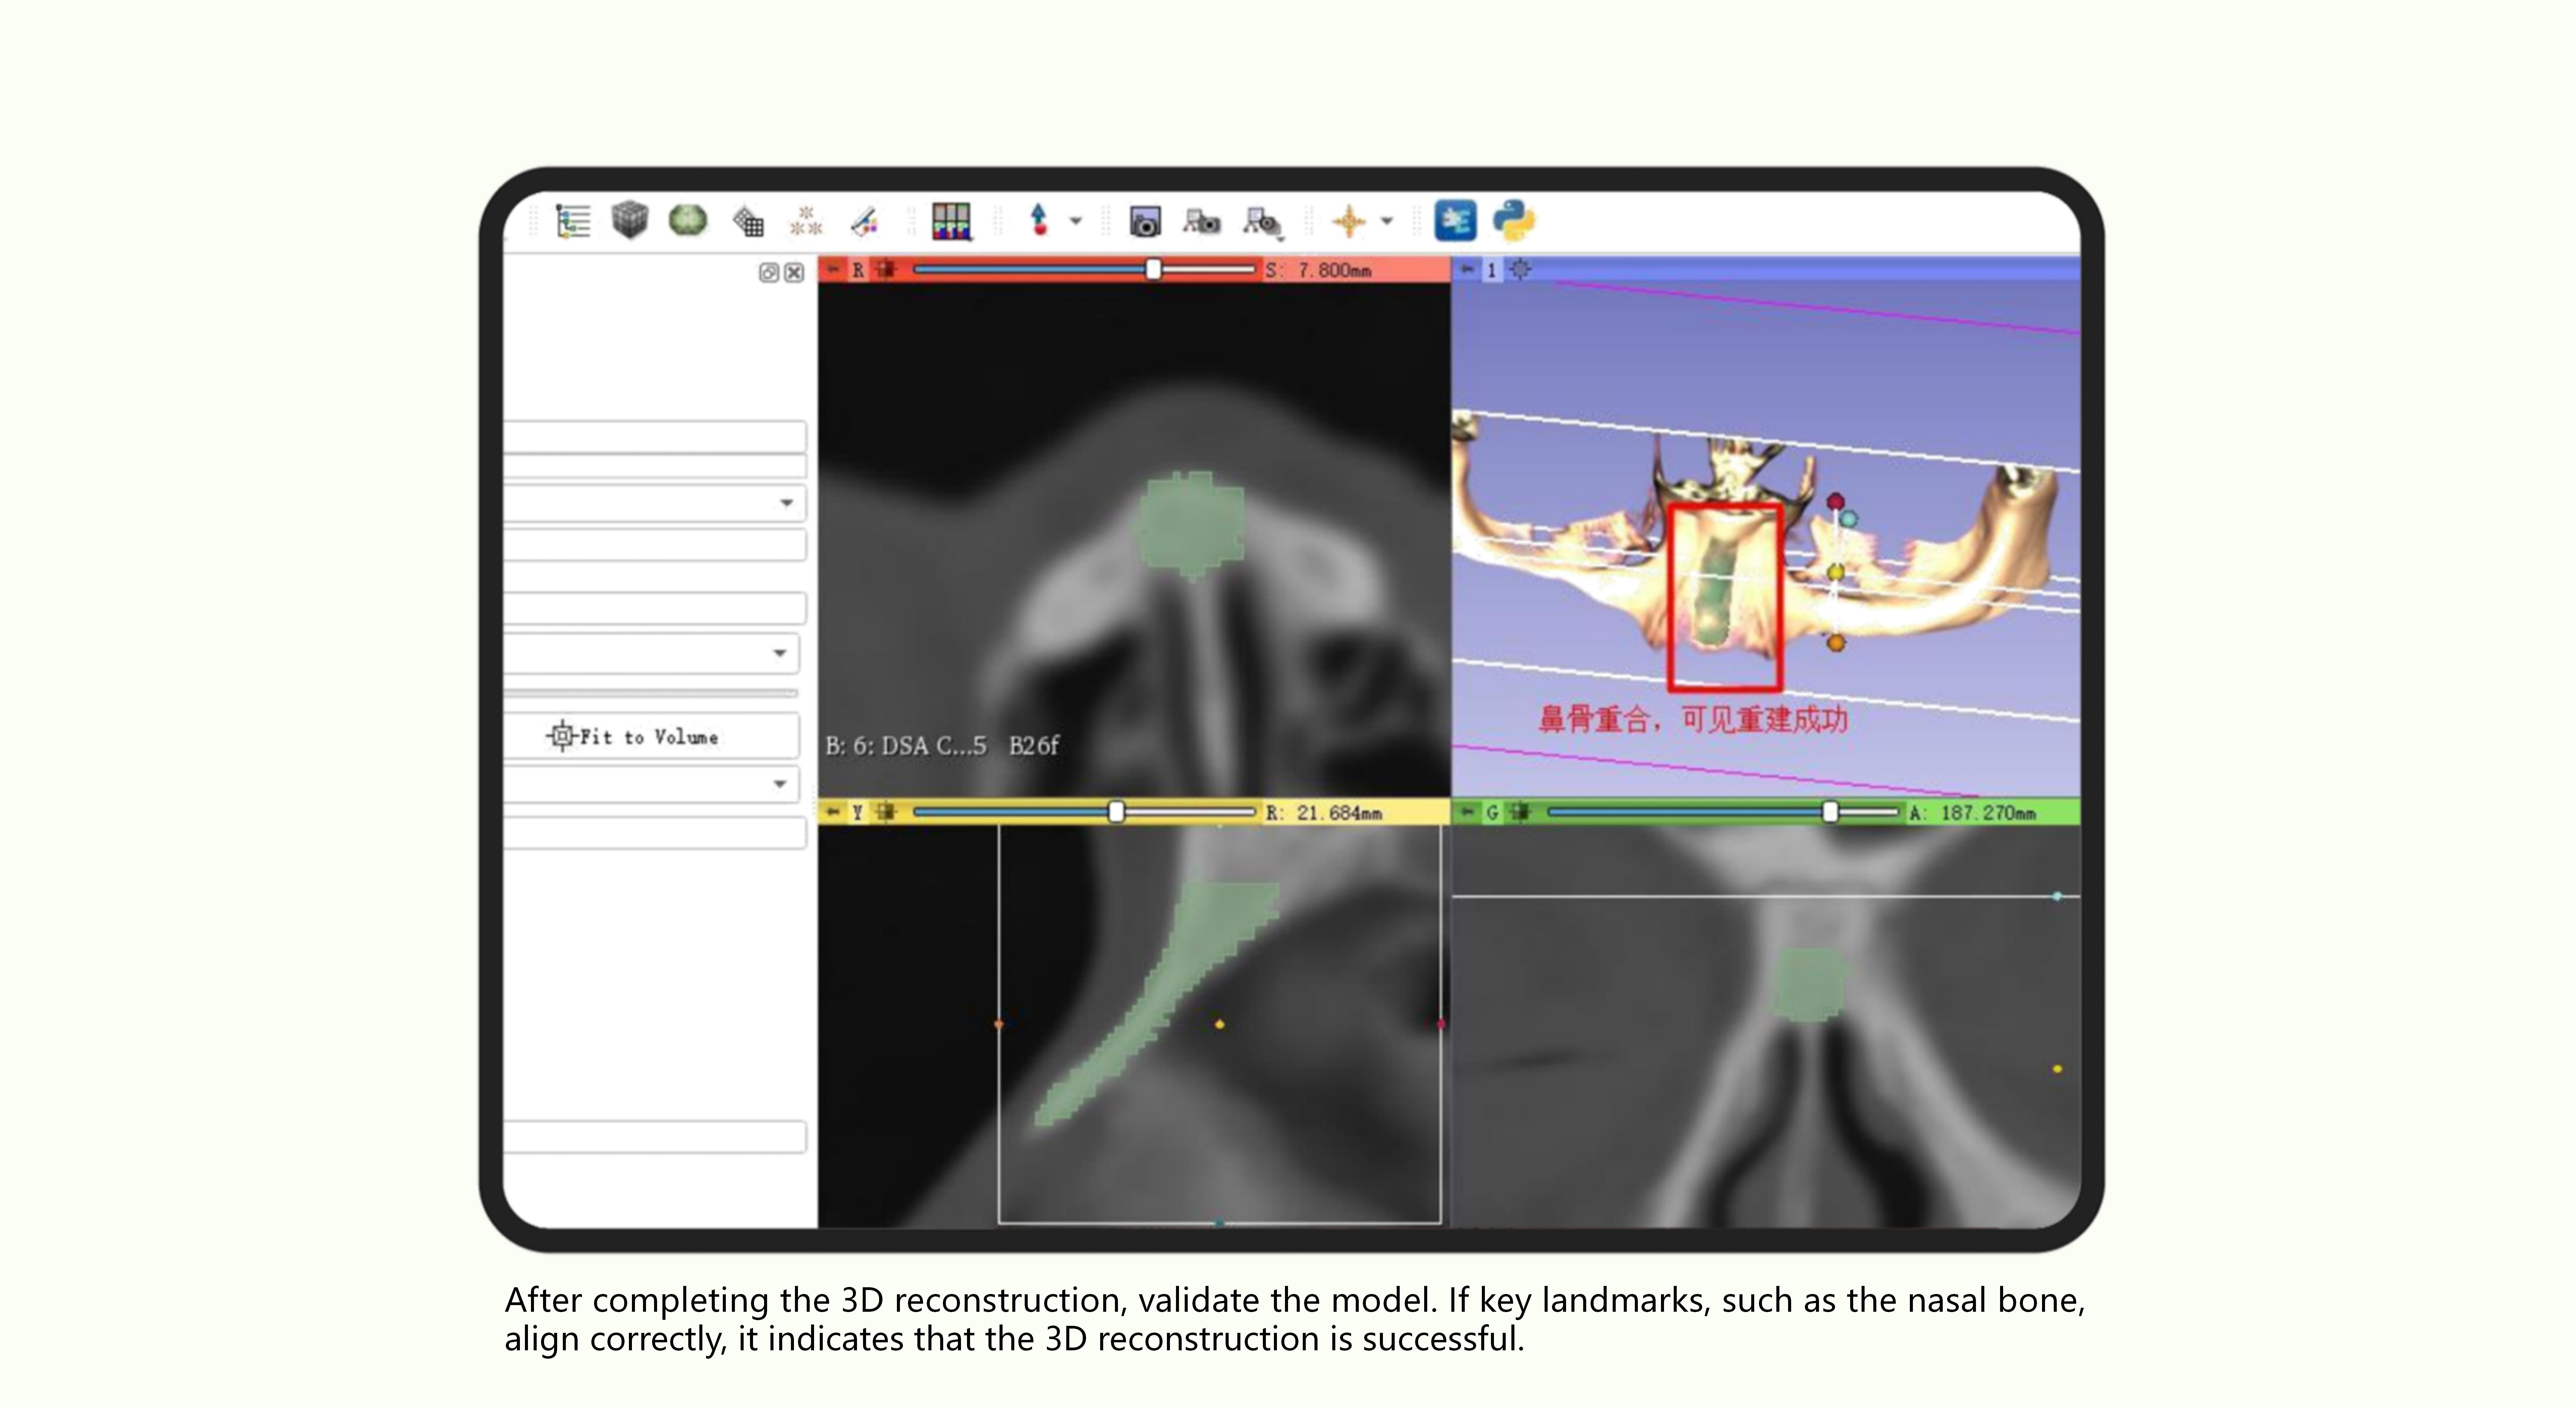
Task: Select yellow ROI handle in green slice view
Action: pos(2057,1069)
